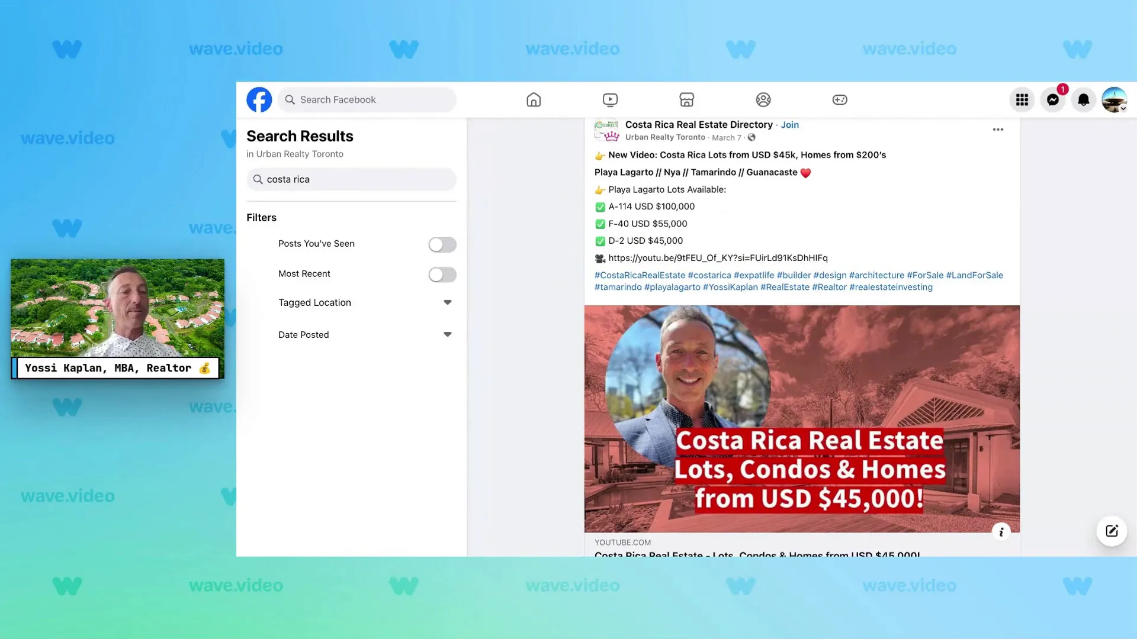This screenshot has width=1137, height=639.
Task: Click the #CostaRicaRealEstate hashtag
Action: (x=640, y=275)
